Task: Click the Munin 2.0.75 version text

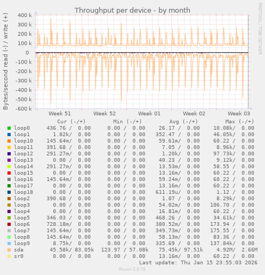Action: coord(132,269)
